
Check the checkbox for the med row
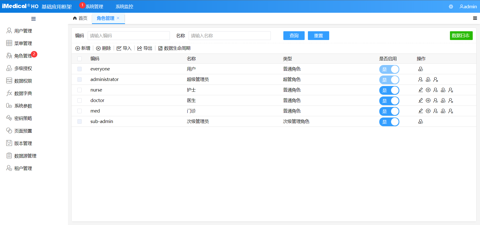[x=80, y=111]
